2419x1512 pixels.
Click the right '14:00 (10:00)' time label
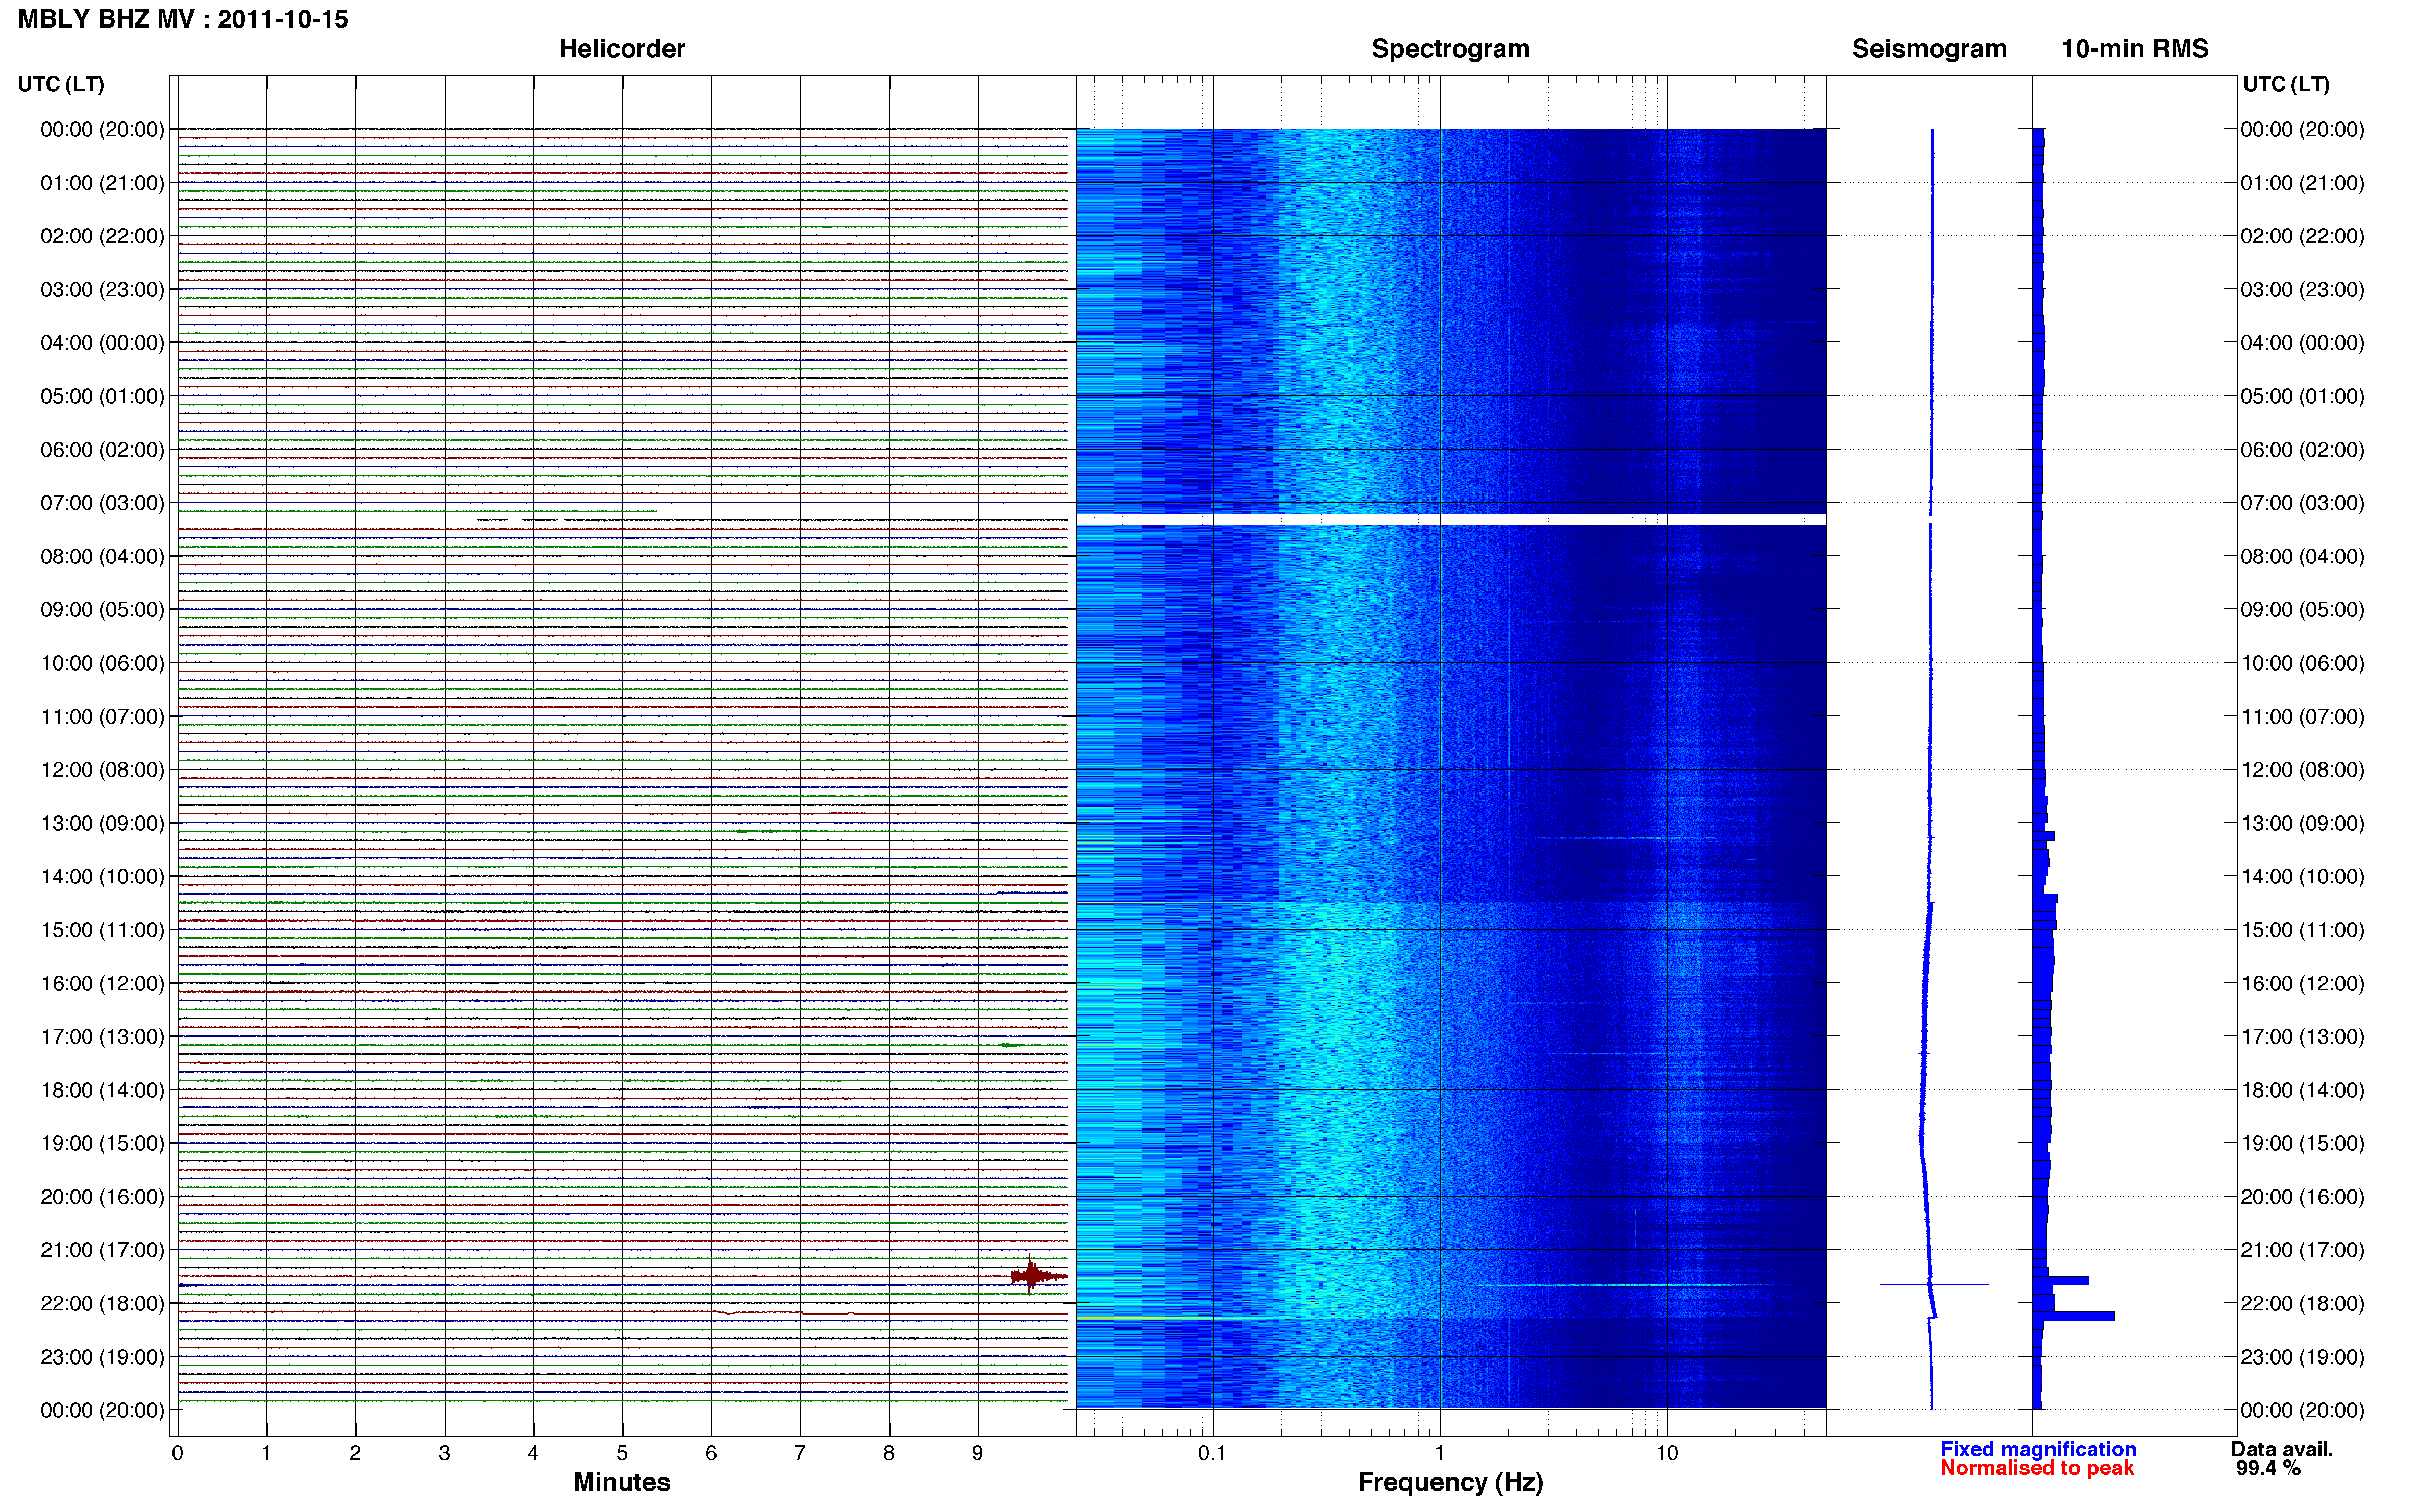coord(2302,876)
